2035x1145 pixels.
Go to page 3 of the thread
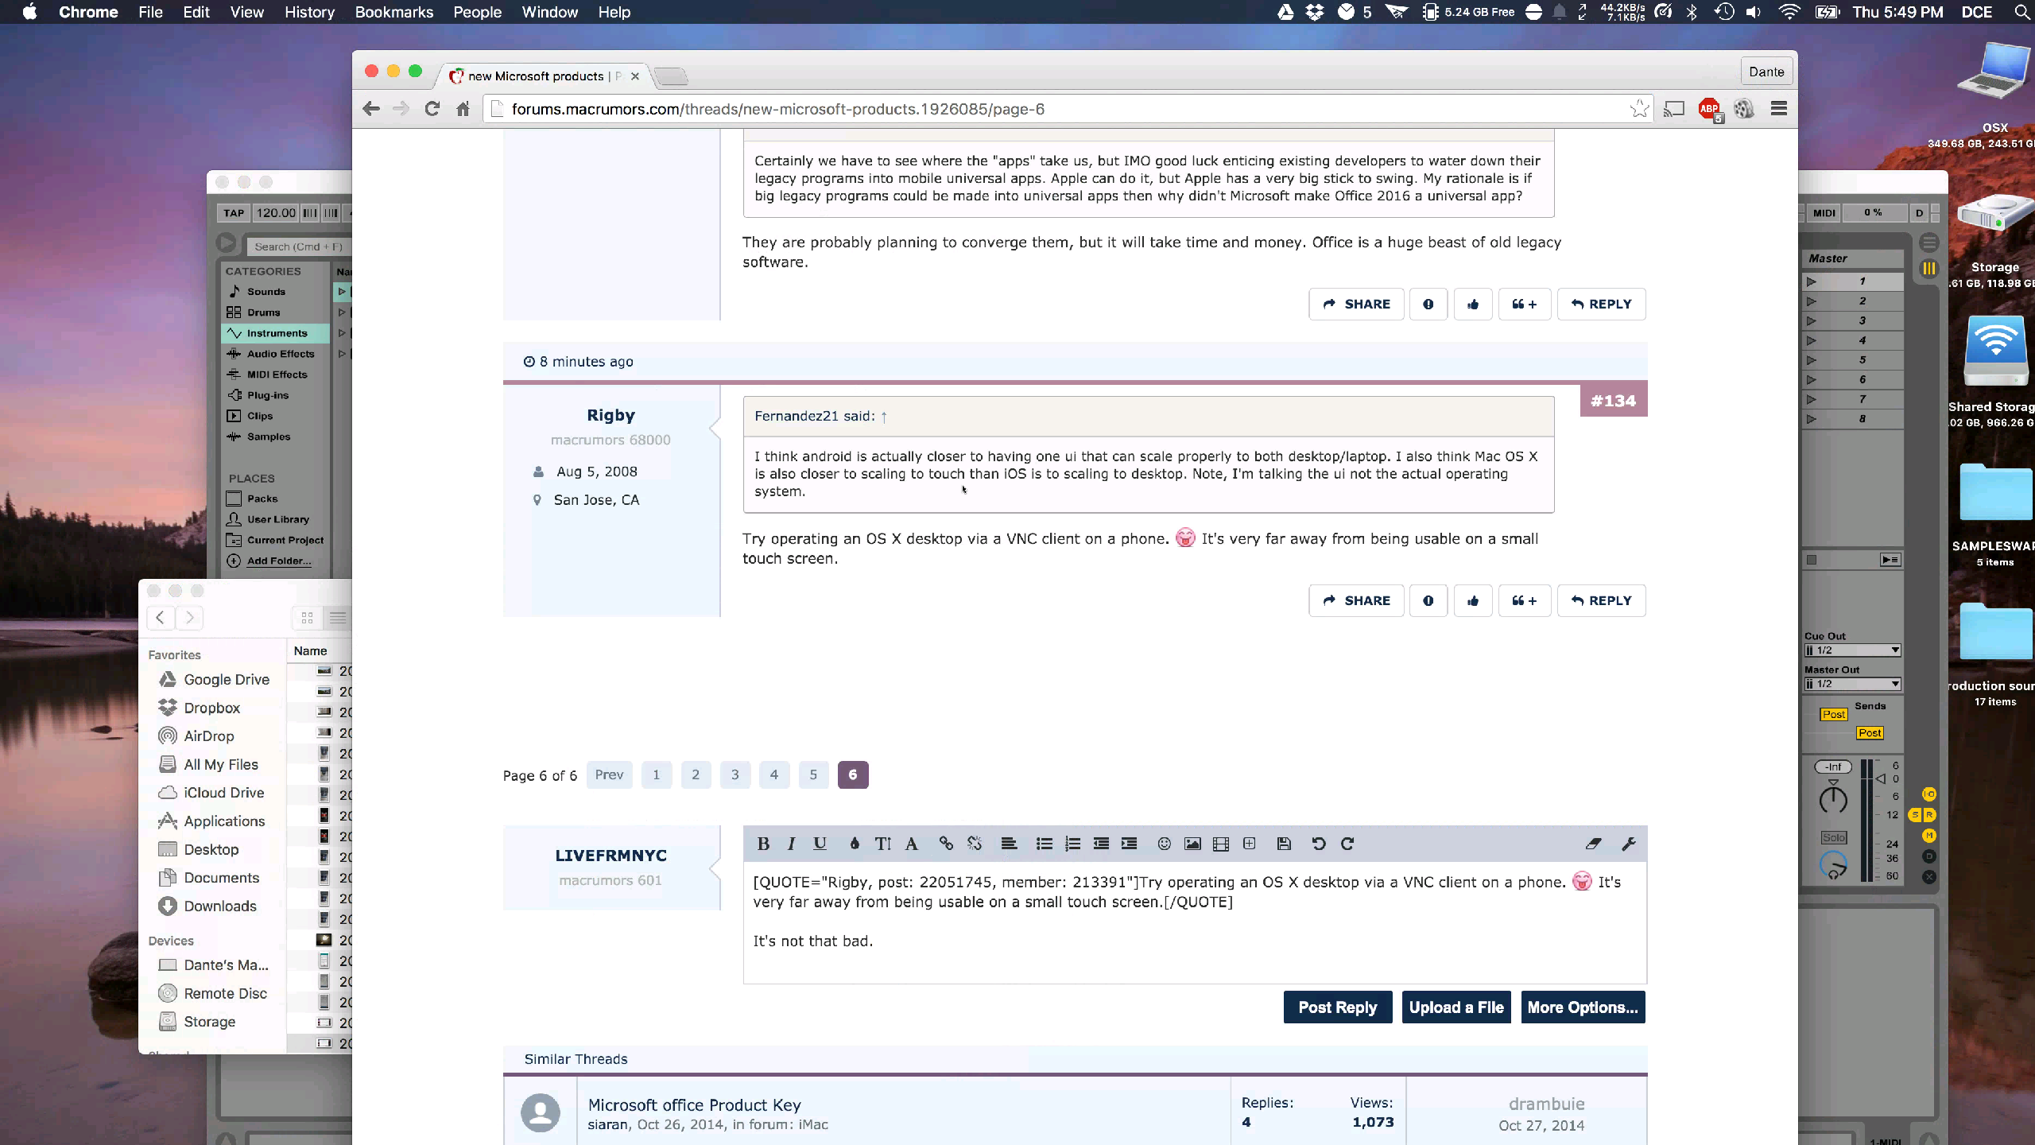(x=735, y=774)
